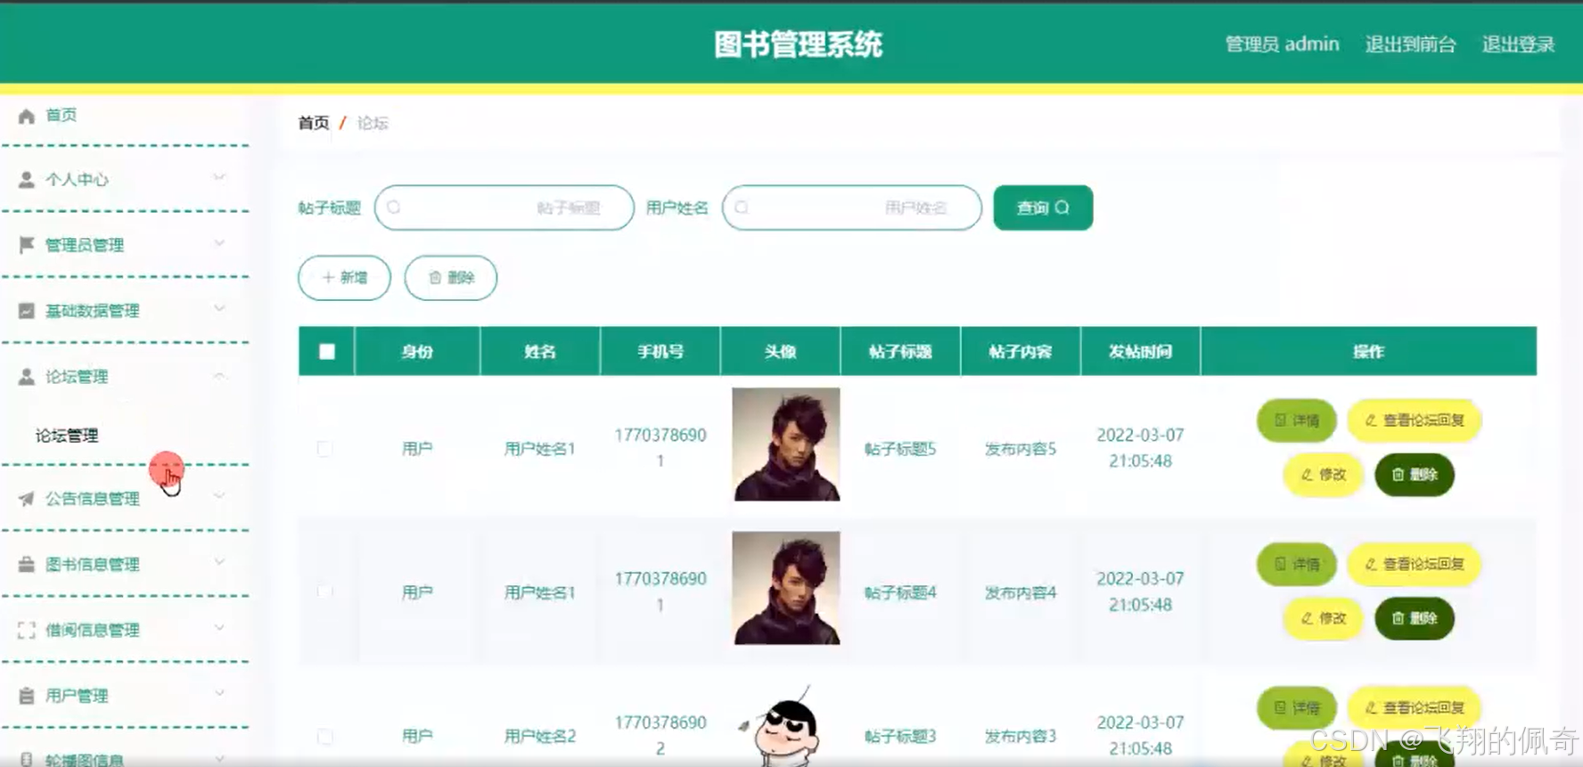Click the 帖子标题 column header

point(900,352)
